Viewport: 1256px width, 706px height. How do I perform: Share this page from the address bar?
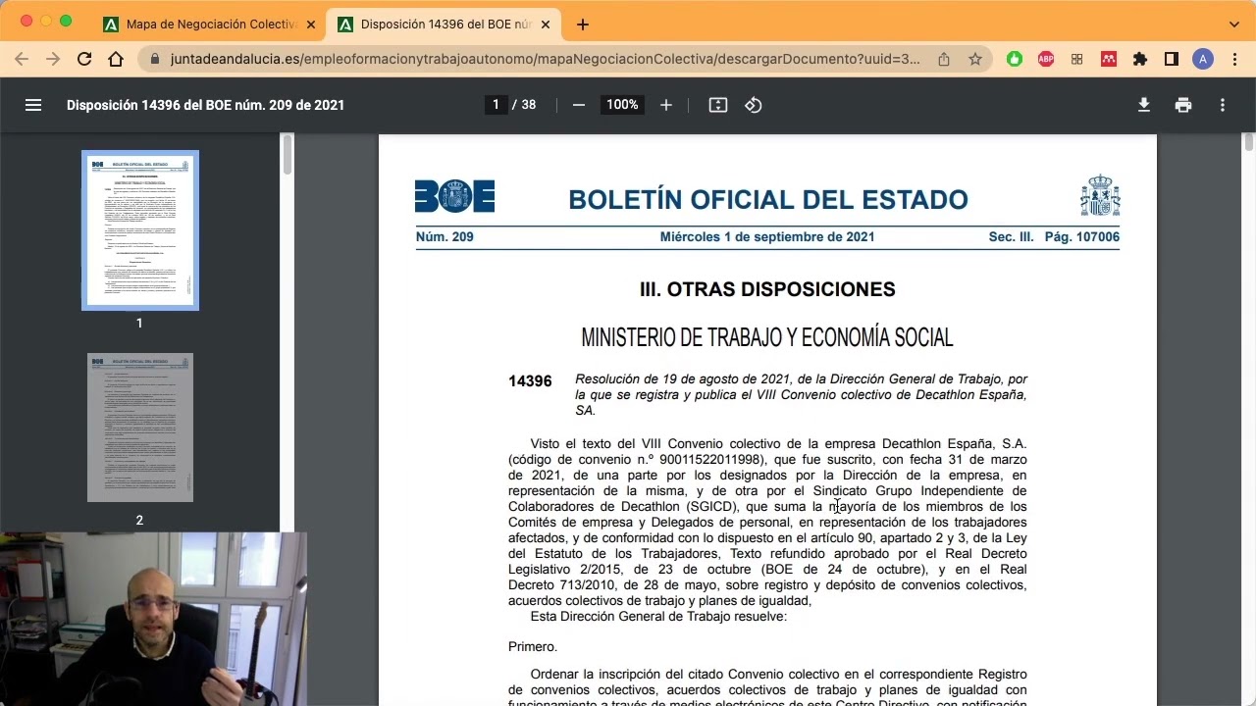944,59
